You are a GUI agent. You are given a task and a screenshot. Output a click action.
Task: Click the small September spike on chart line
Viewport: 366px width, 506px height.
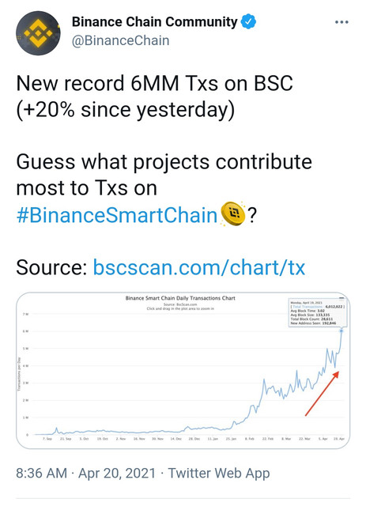click(56, 429)
